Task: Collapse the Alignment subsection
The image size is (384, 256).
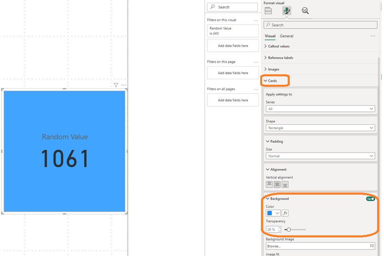Action: tap(276, 169)
